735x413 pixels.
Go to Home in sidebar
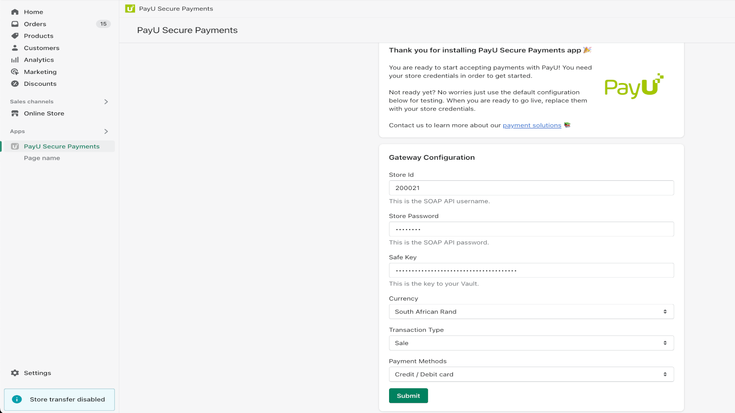tap(34, 12)
